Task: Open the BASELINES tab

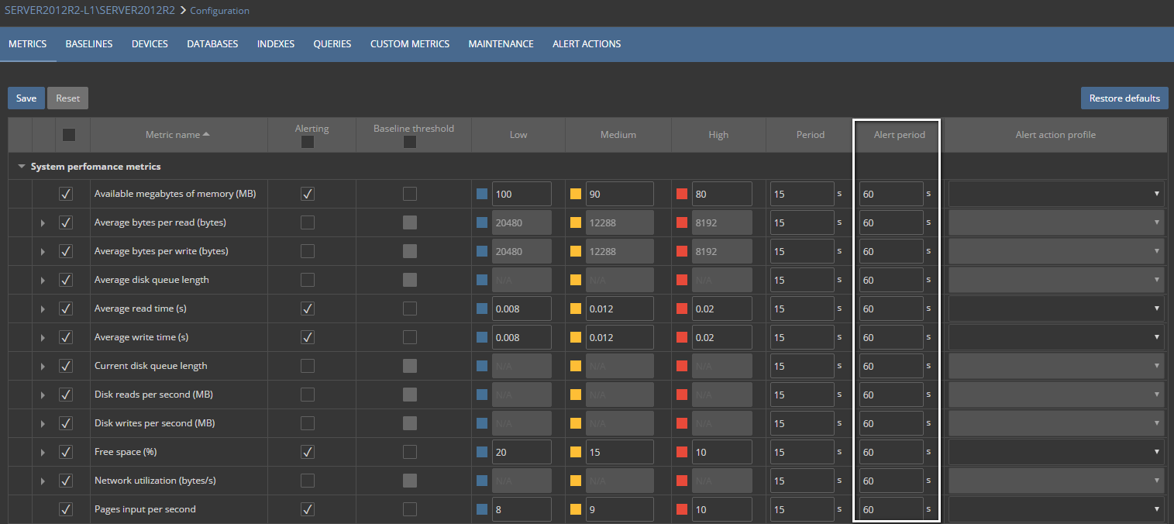Action: (x=89, y=44)
